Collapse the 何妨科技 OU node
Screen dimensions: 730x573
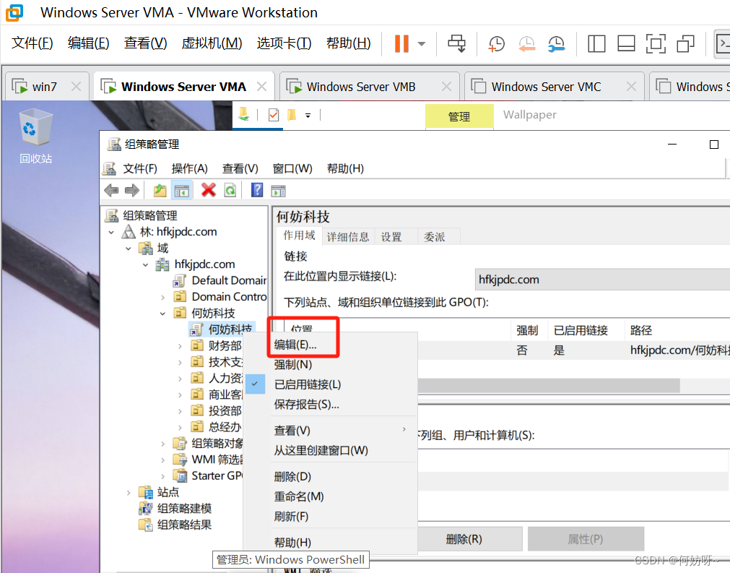163,314
